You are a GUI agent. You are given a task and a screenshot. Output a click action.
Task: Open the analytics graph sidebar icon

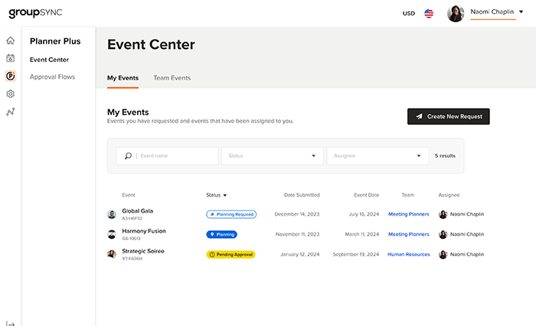coord(10,112)
